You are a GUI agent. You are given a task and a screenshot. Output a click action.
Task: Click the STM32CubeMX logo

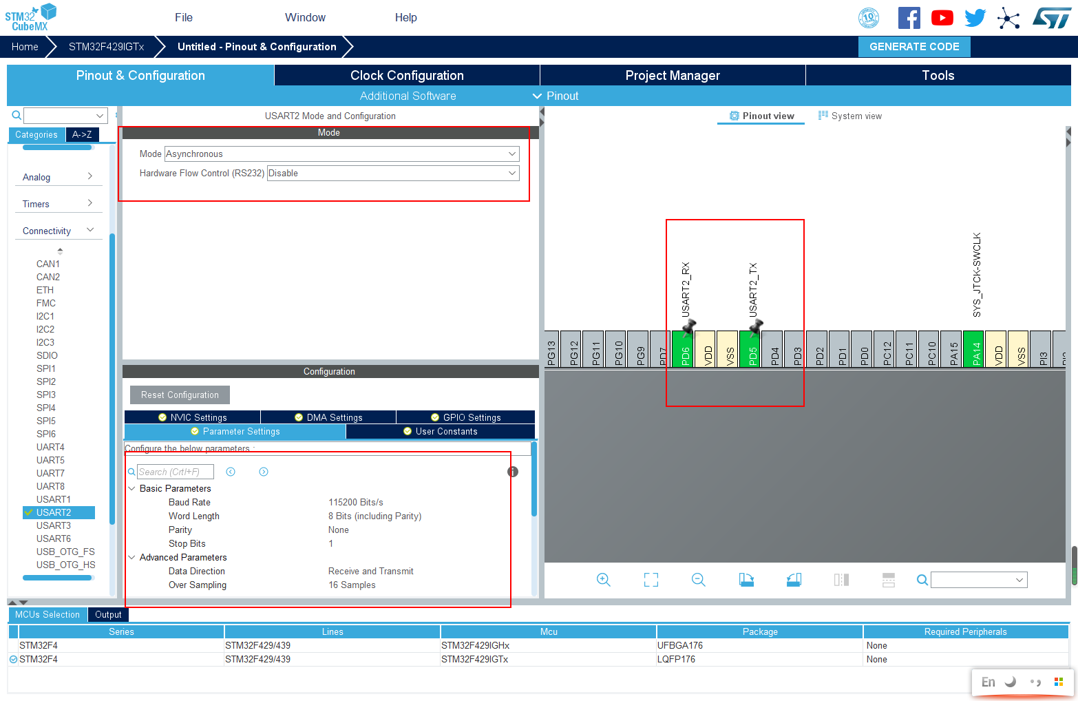(x=30, y=17)
